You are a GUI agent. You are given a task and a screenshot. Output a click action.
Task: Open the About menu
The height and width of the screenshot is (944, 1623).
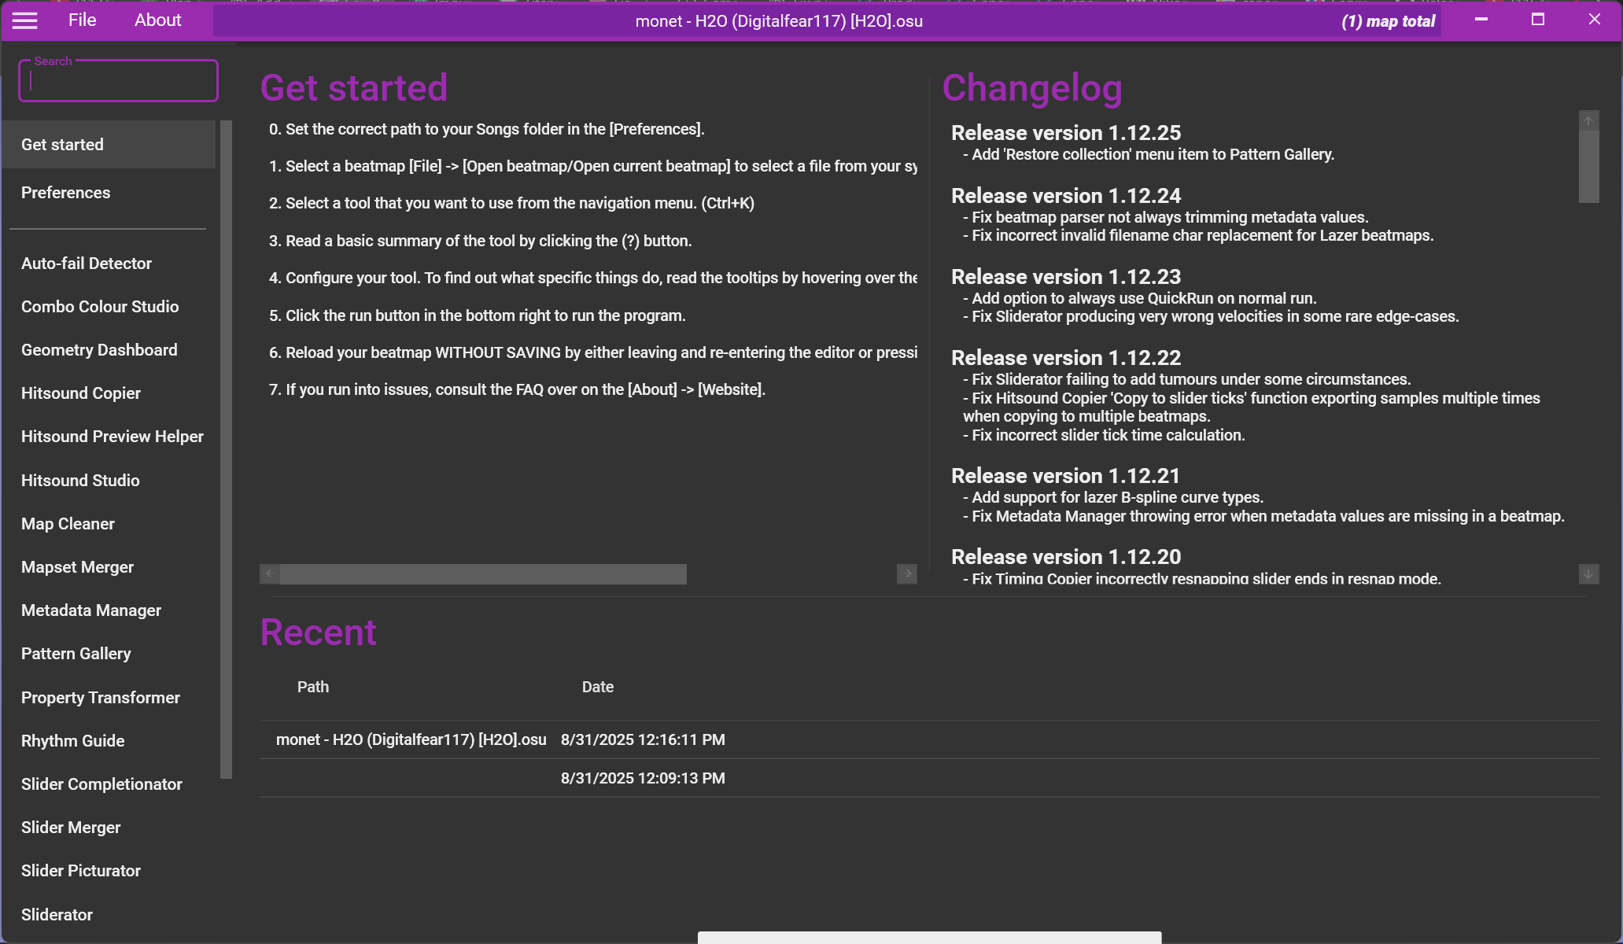157,20
